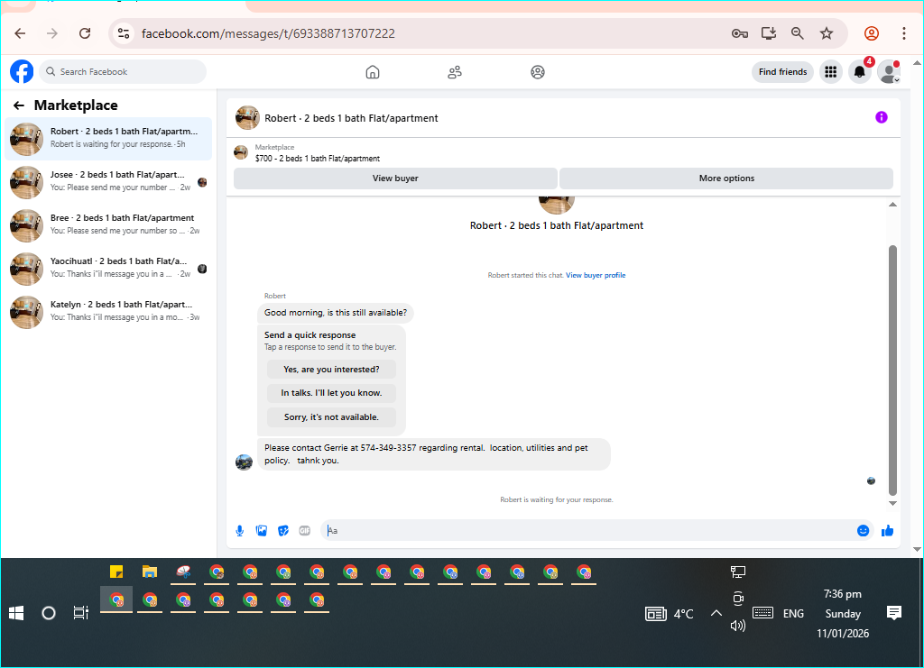
Task: Send quick reply 'Yes, are you interested?'
Action: (331, 370)
